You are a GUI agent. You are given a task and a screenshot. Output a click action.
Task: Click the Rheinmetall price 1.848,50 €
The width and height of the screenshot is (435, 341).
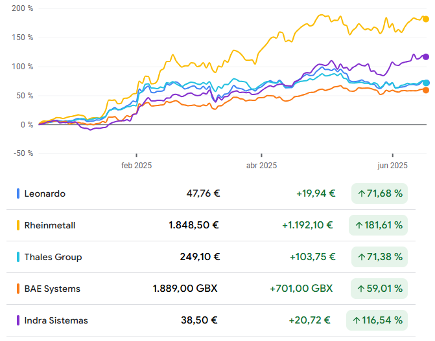pos(194,225)
